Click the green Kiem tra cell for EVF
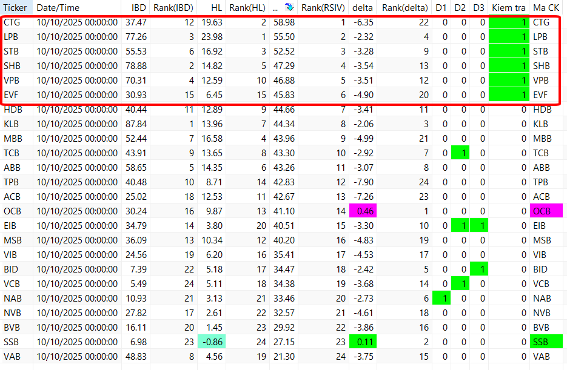The height and width of the screenshot is (370, 567). [x=509, y=94]
